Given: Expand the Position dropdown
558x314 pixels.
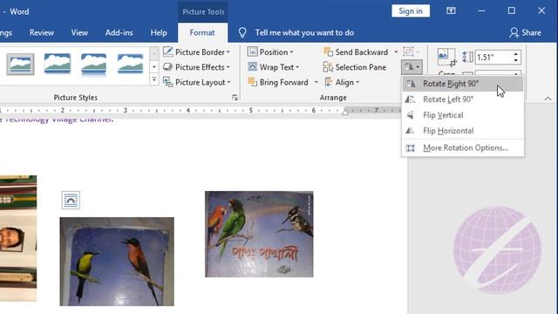Looking at the screenshot, I should point(270,52).
